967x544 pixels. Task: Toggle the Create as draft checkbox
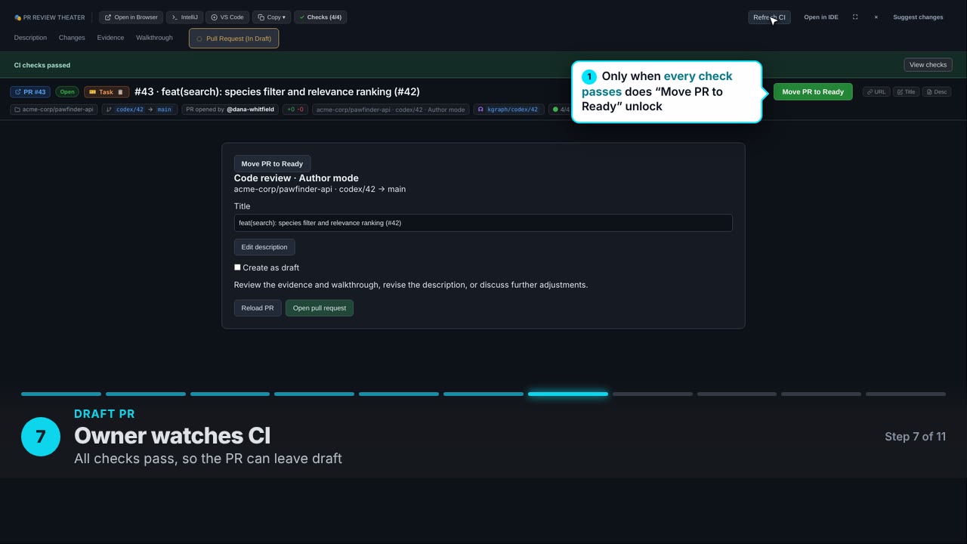[237, 267]
